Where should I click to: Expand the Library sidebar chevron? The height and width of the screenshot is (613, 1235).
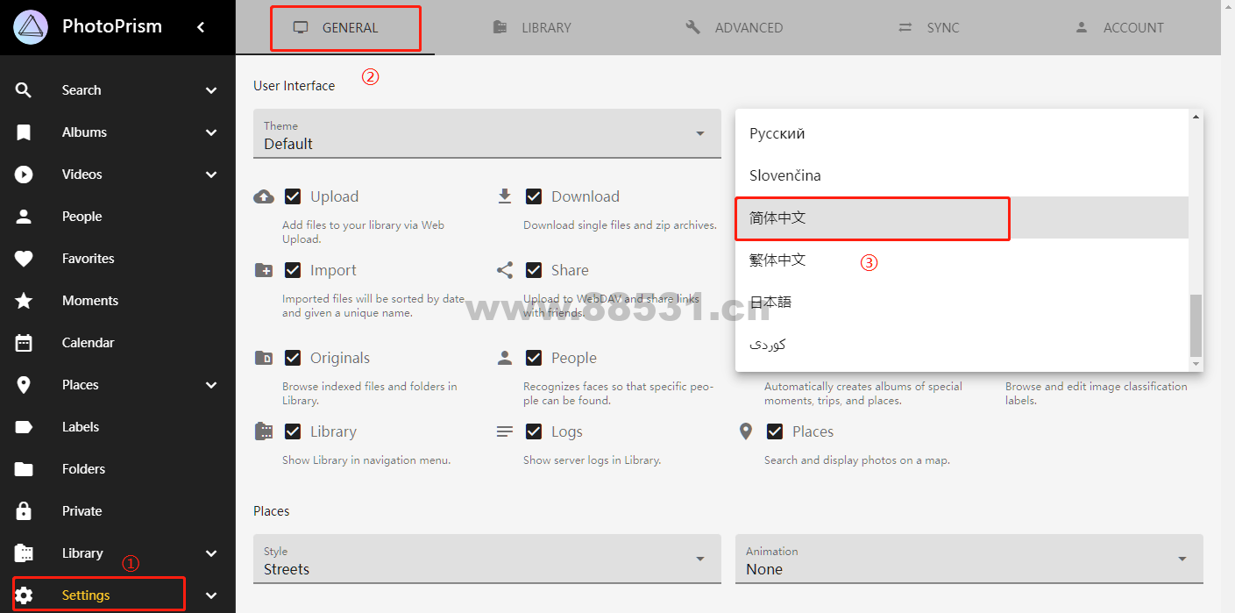[x=211, y=553]
